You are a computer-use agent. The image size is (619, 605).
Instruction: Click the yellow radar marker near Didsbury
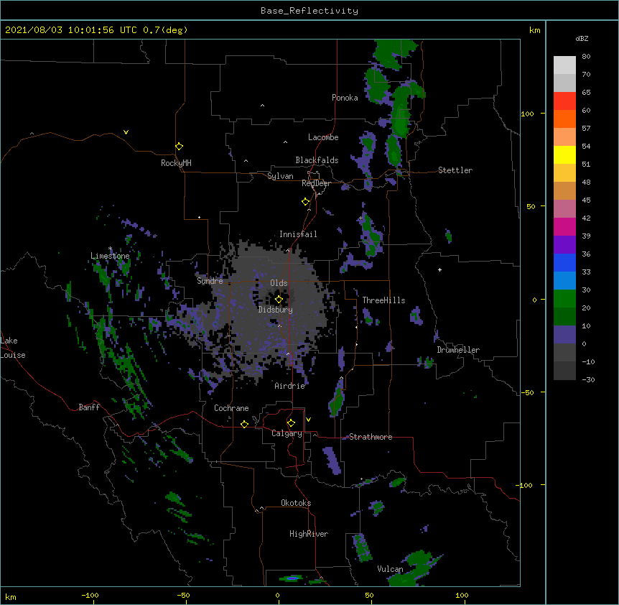point(279,300)
